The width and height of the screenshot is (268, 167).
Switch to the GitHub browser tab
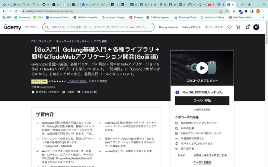click(x=46, y=4)
